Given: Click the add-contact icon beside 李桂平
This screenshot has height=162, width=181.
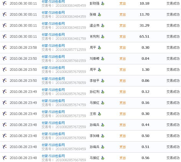Looking at the screenshot, I should pyautogui.click(x=103, y=81).
